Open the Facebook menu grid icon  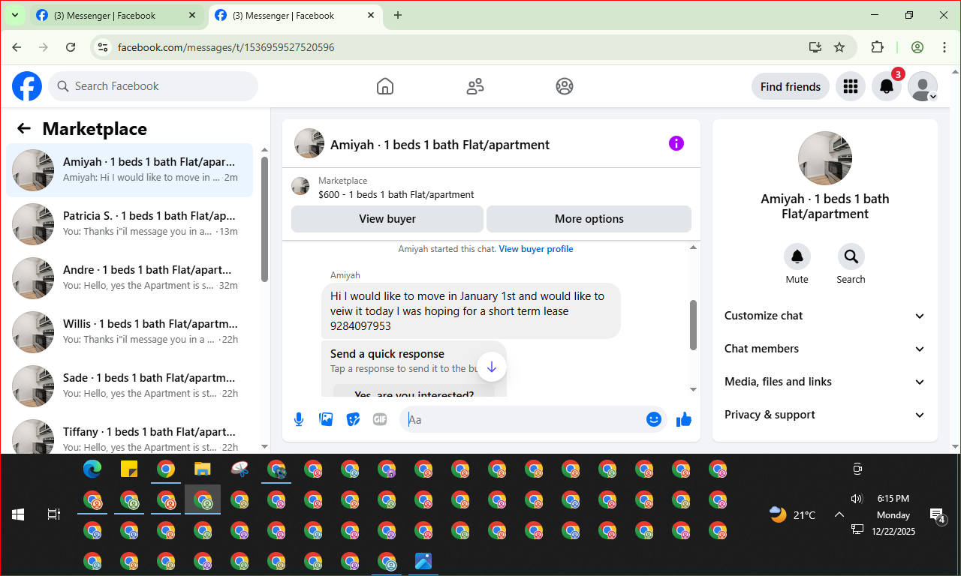tap(851, 86)
